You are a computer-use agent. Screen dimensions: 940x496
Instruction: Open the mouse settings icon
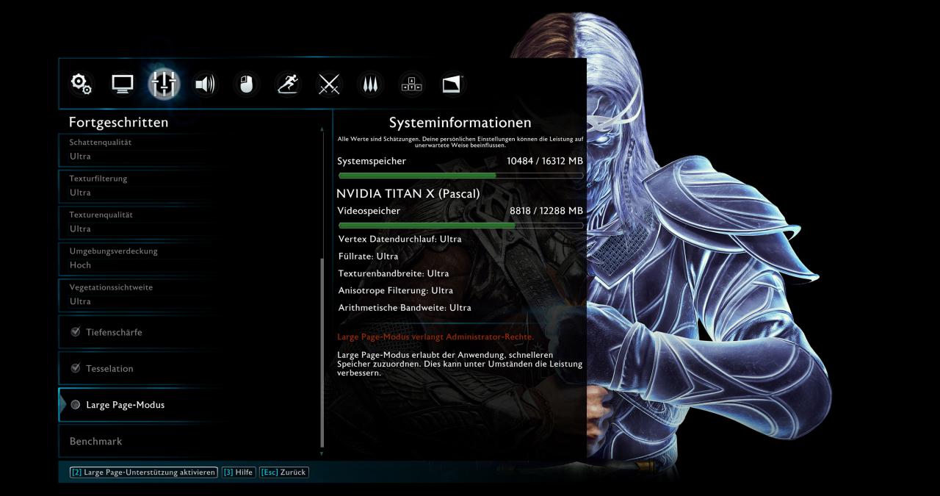point(246,85)
